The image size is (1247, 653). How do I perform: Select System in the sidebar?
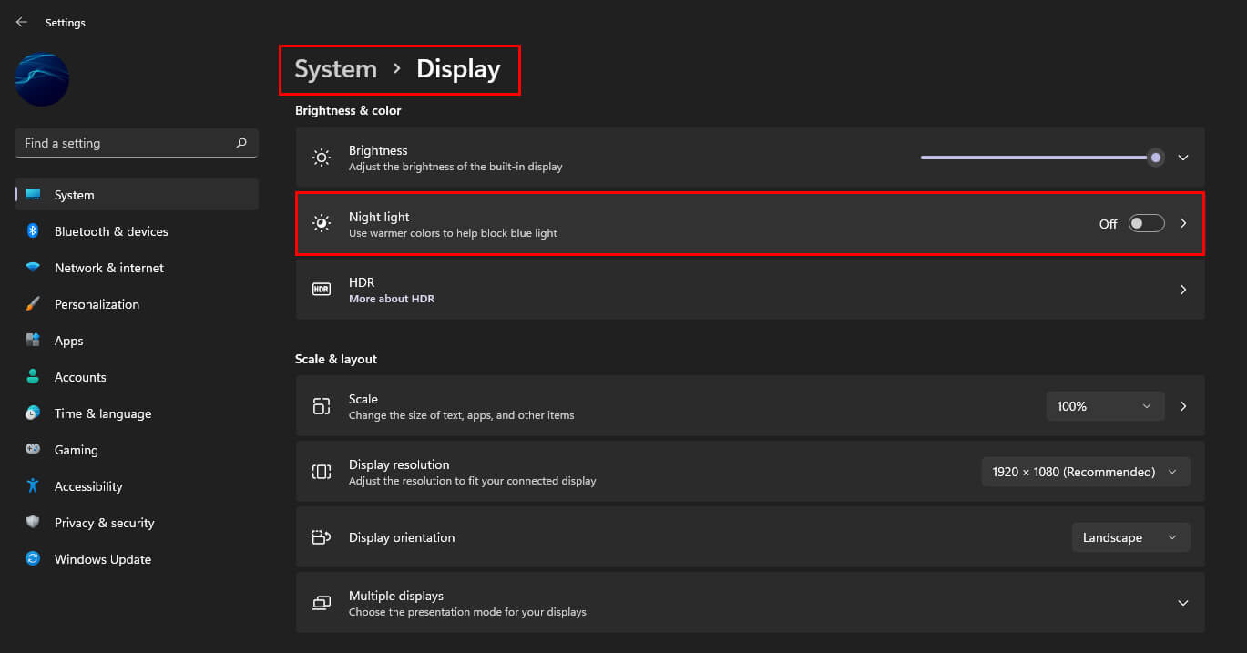137,195
